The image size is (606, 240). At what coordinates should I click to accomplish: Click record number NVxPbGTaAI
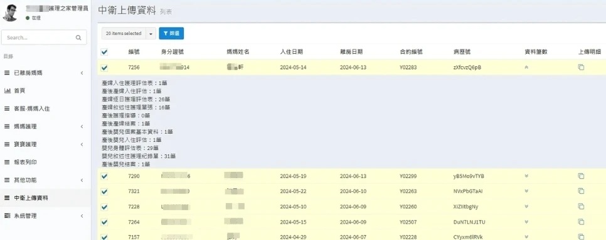(x=468, y=191)
